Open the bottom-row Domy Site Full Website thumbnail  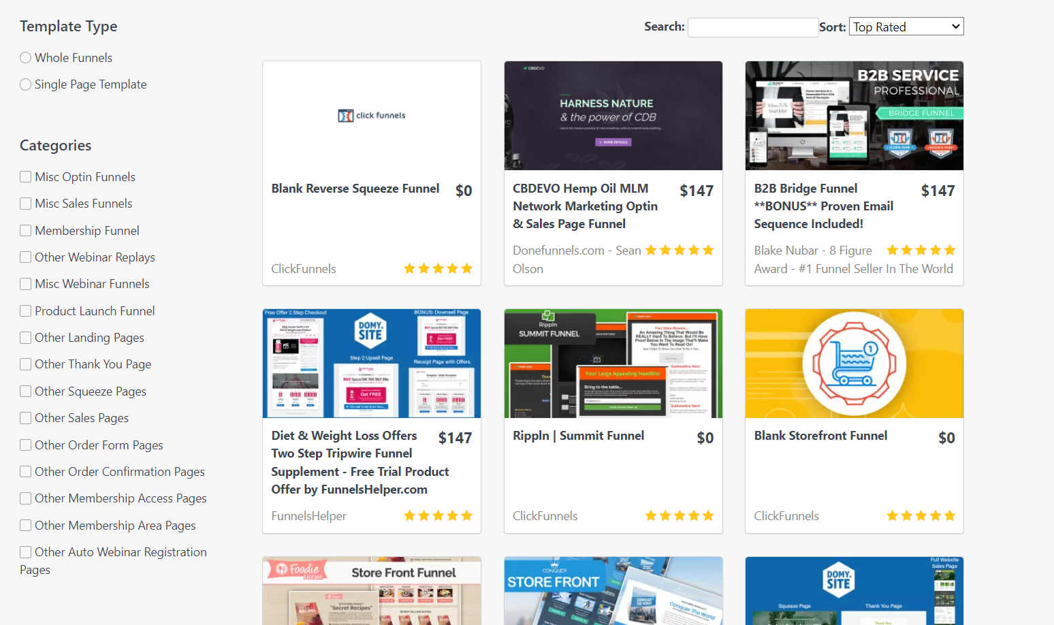[855, 591]
